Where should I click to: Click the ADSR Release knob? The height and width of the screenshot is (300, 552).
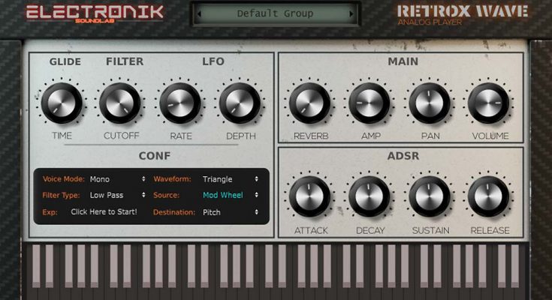489,196
